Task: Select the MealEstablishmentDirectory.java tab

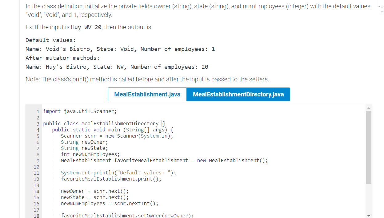Action: tap(238, 94)
